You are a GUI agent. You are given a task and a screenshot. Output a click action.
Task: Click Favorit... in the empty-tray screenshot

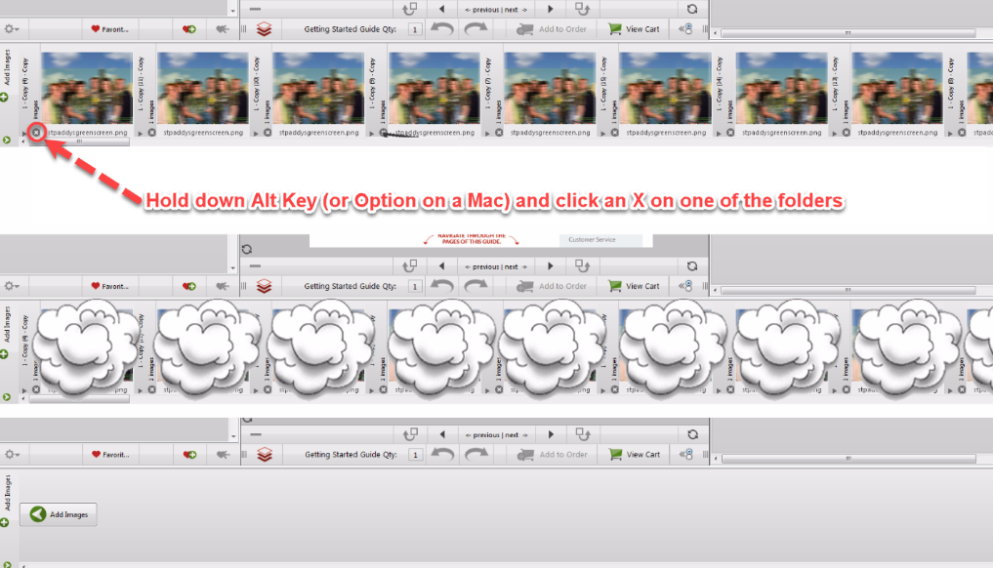(110, 455)
